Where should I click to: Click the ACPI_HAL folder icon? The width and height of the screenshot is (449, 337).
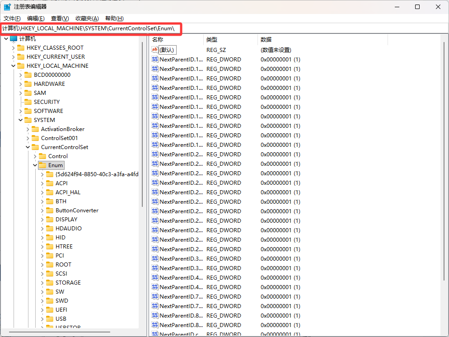[50, 192]
